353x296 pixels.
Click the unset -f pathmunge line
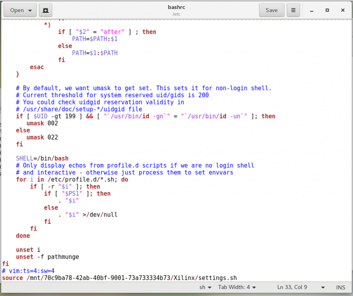(x=47, y=256)
